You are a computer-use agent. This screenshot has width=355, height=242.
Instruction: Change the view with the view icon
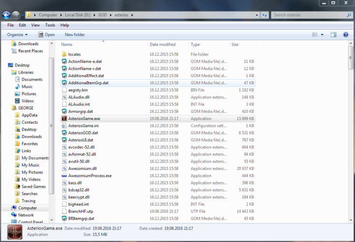(x=315, y=34)
